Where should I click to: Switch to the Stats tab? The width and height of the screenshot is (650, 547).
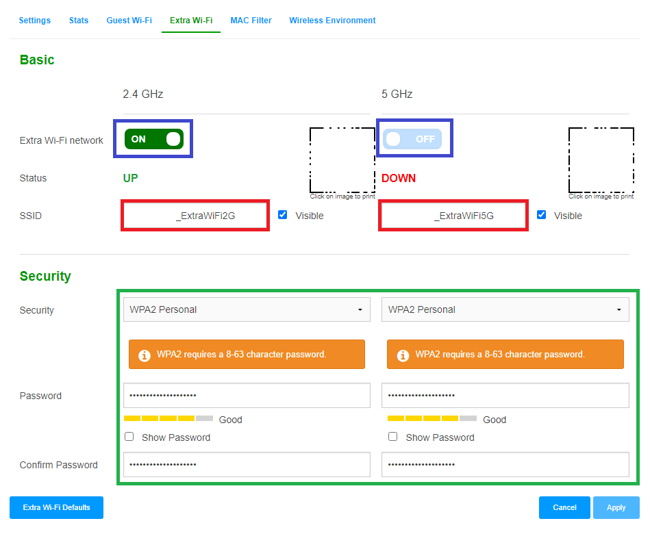point(79,21)
